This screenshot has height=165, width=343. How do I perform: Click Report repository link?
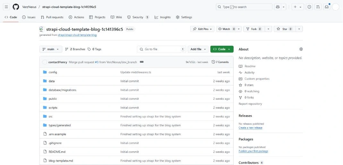coord(250,104)
